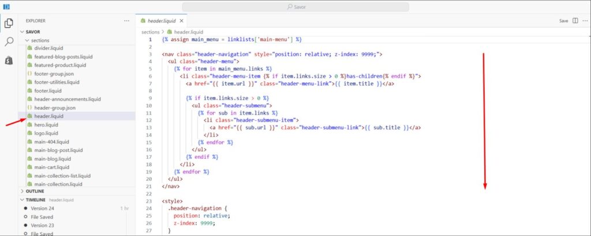Viewport: 591px width, 236px height.
Task: Open the editor More Actions menu
Action: pos(585,21)
